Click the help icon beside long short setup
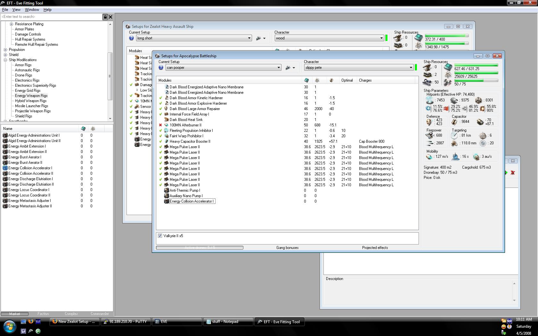 [x=131, y=38]
